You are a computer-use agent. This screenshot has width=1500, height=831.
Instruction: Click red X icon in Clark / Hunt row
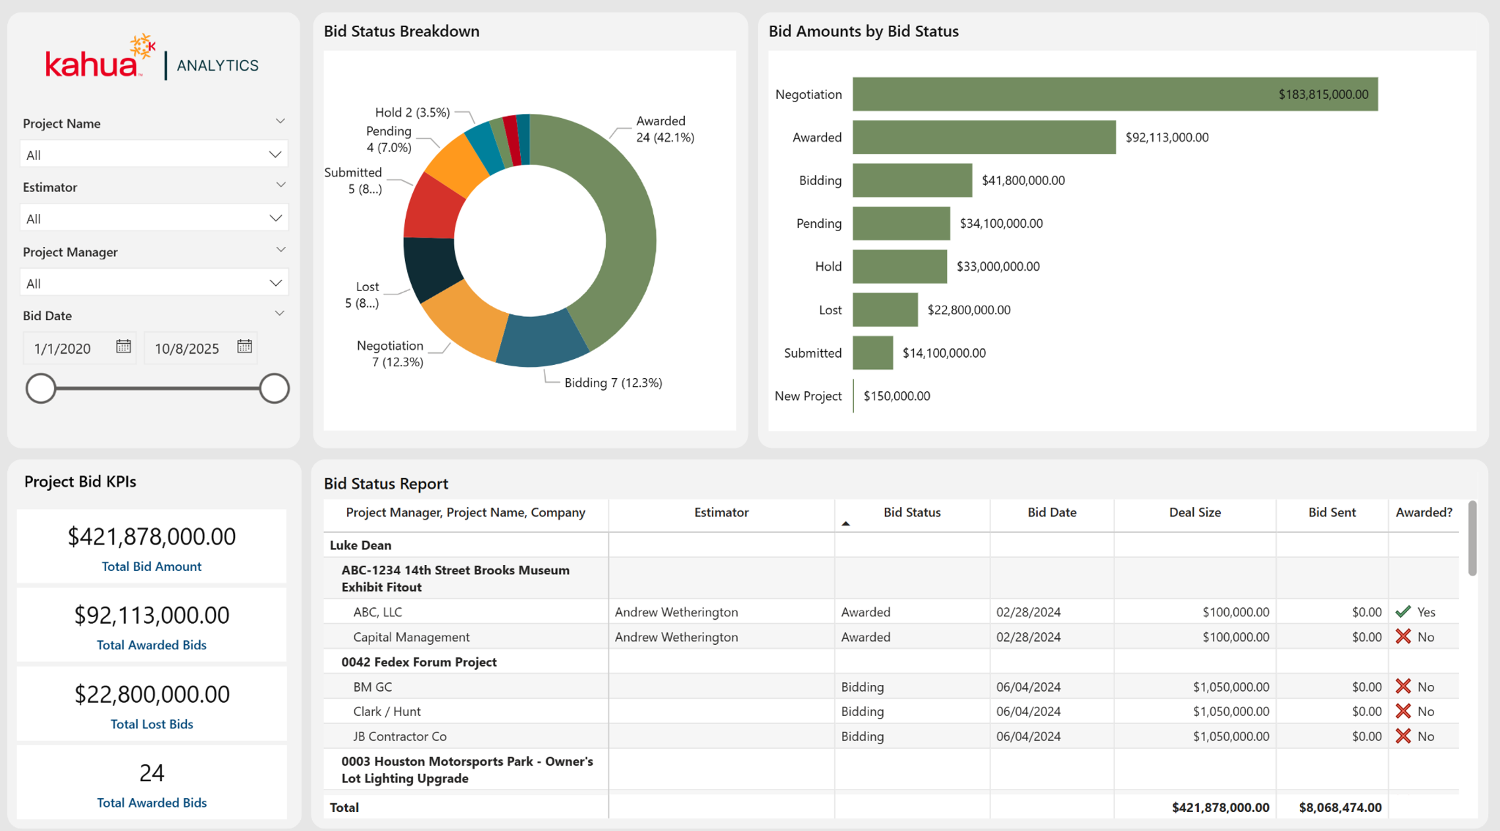1403,712
